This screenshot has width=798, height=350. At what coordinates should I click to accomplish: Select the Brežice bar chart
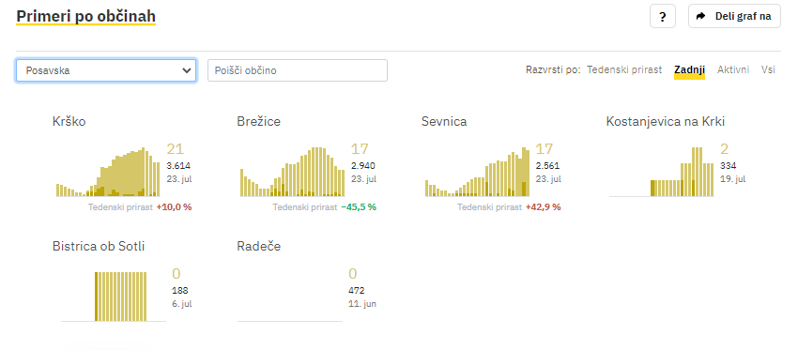tap(292, 172)
